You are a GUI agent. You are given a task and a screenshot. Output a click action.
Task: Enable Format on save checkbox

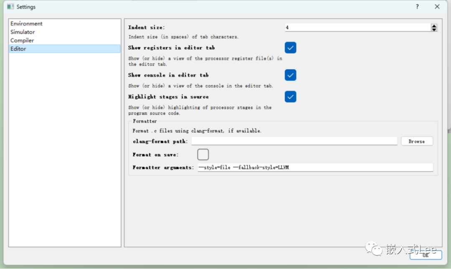point(203,155)
